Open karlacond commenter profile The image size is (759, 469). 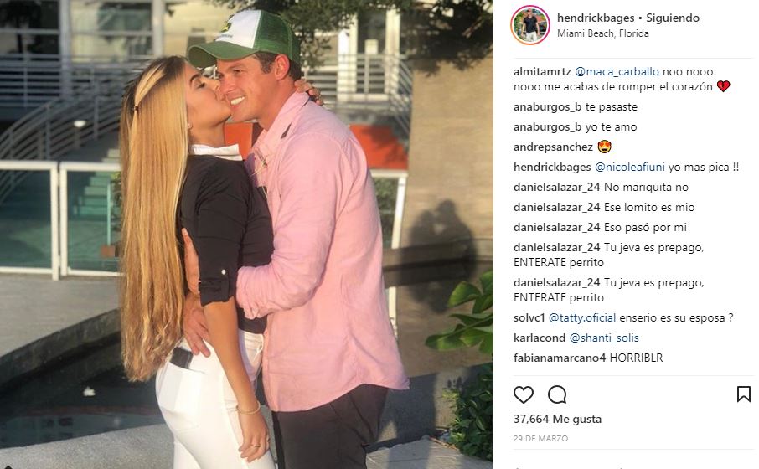coord(540,338)
